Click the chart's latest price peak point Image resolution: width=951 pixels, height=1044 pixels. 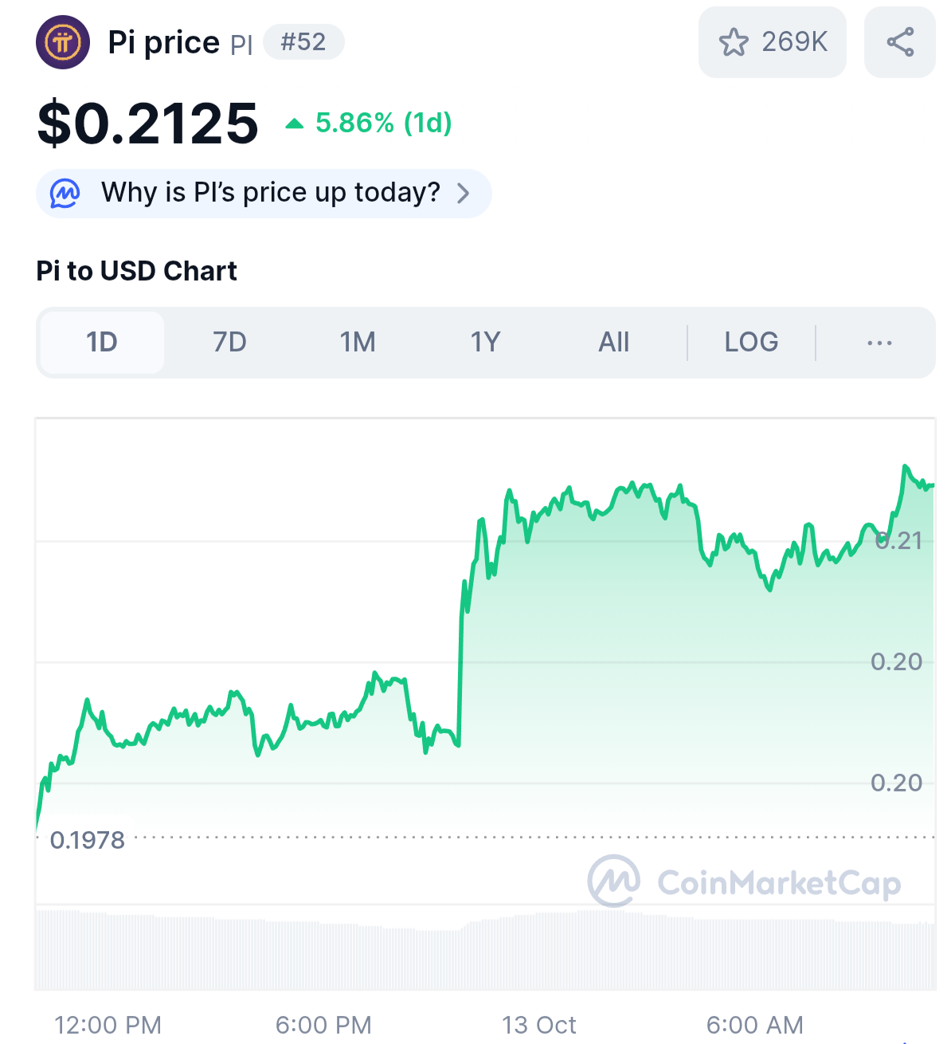click(906, 466)
